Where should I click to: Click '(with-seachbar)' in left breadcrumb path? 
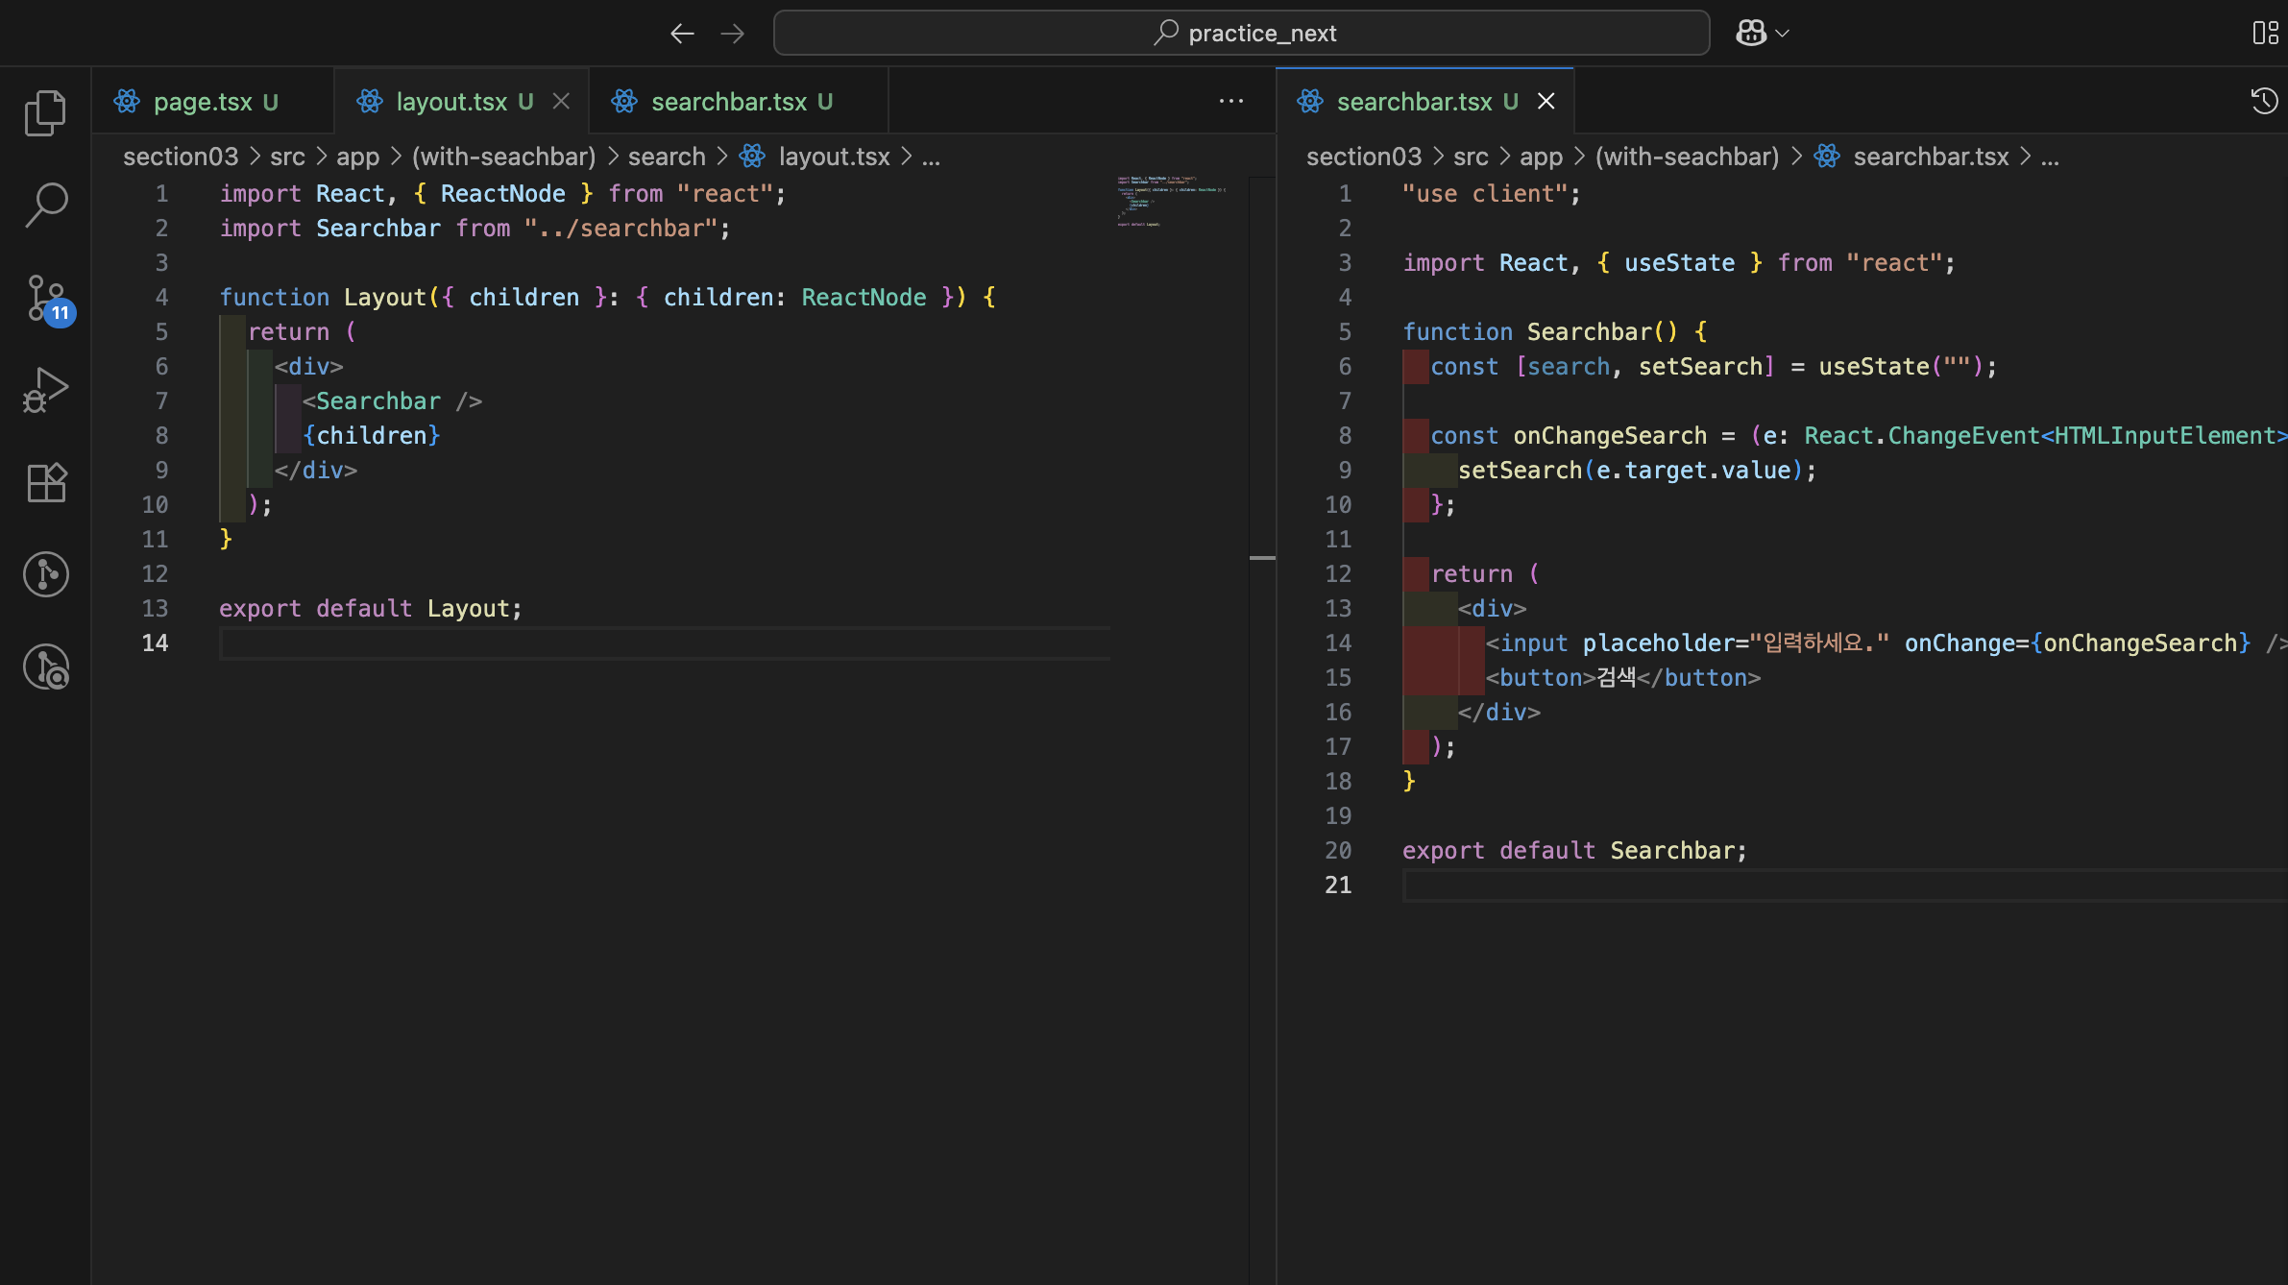[x=503, y=157]
